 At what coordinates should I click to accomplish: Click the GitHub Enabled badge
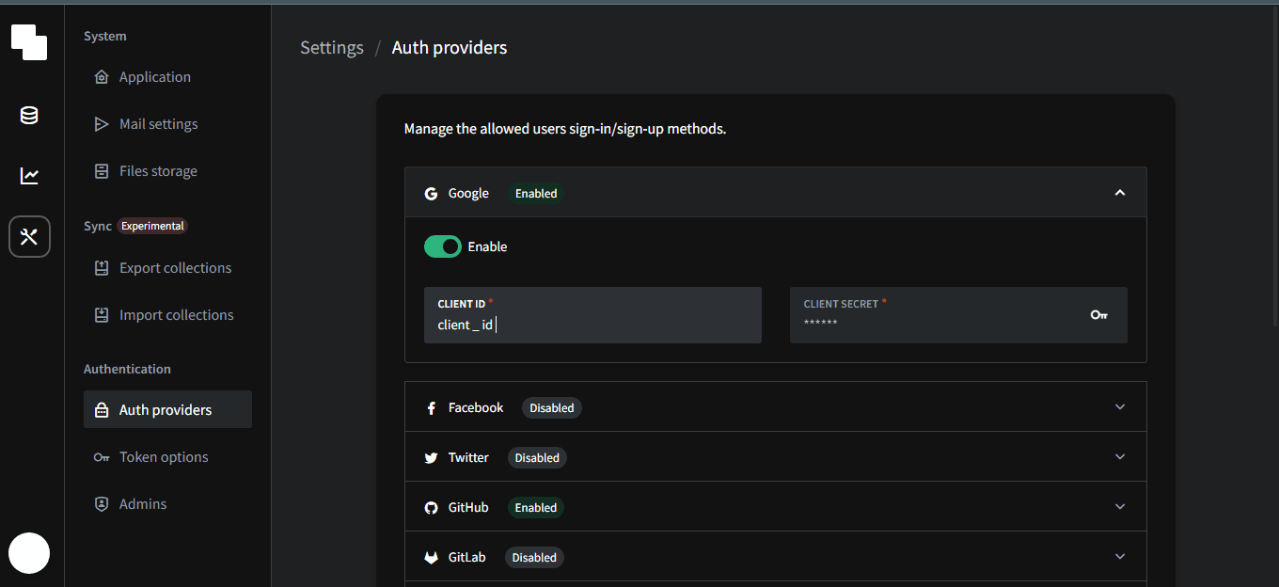536,508
